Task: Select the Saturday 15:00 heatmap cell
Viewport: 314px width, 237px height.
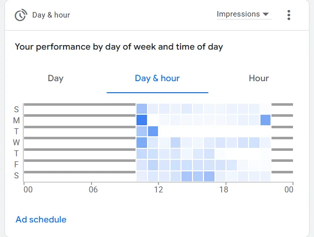Action: coord(198,176)
